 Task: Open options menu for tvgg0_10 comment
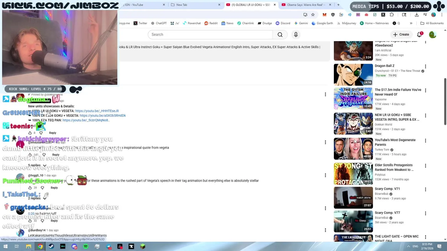pyautogui.click(x=325, y=175)
